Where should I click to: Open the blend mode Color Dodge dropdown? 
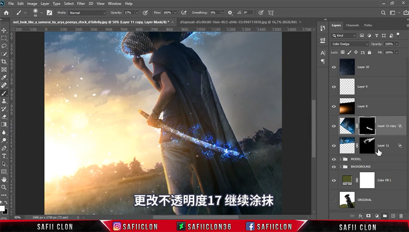[350, 44]
